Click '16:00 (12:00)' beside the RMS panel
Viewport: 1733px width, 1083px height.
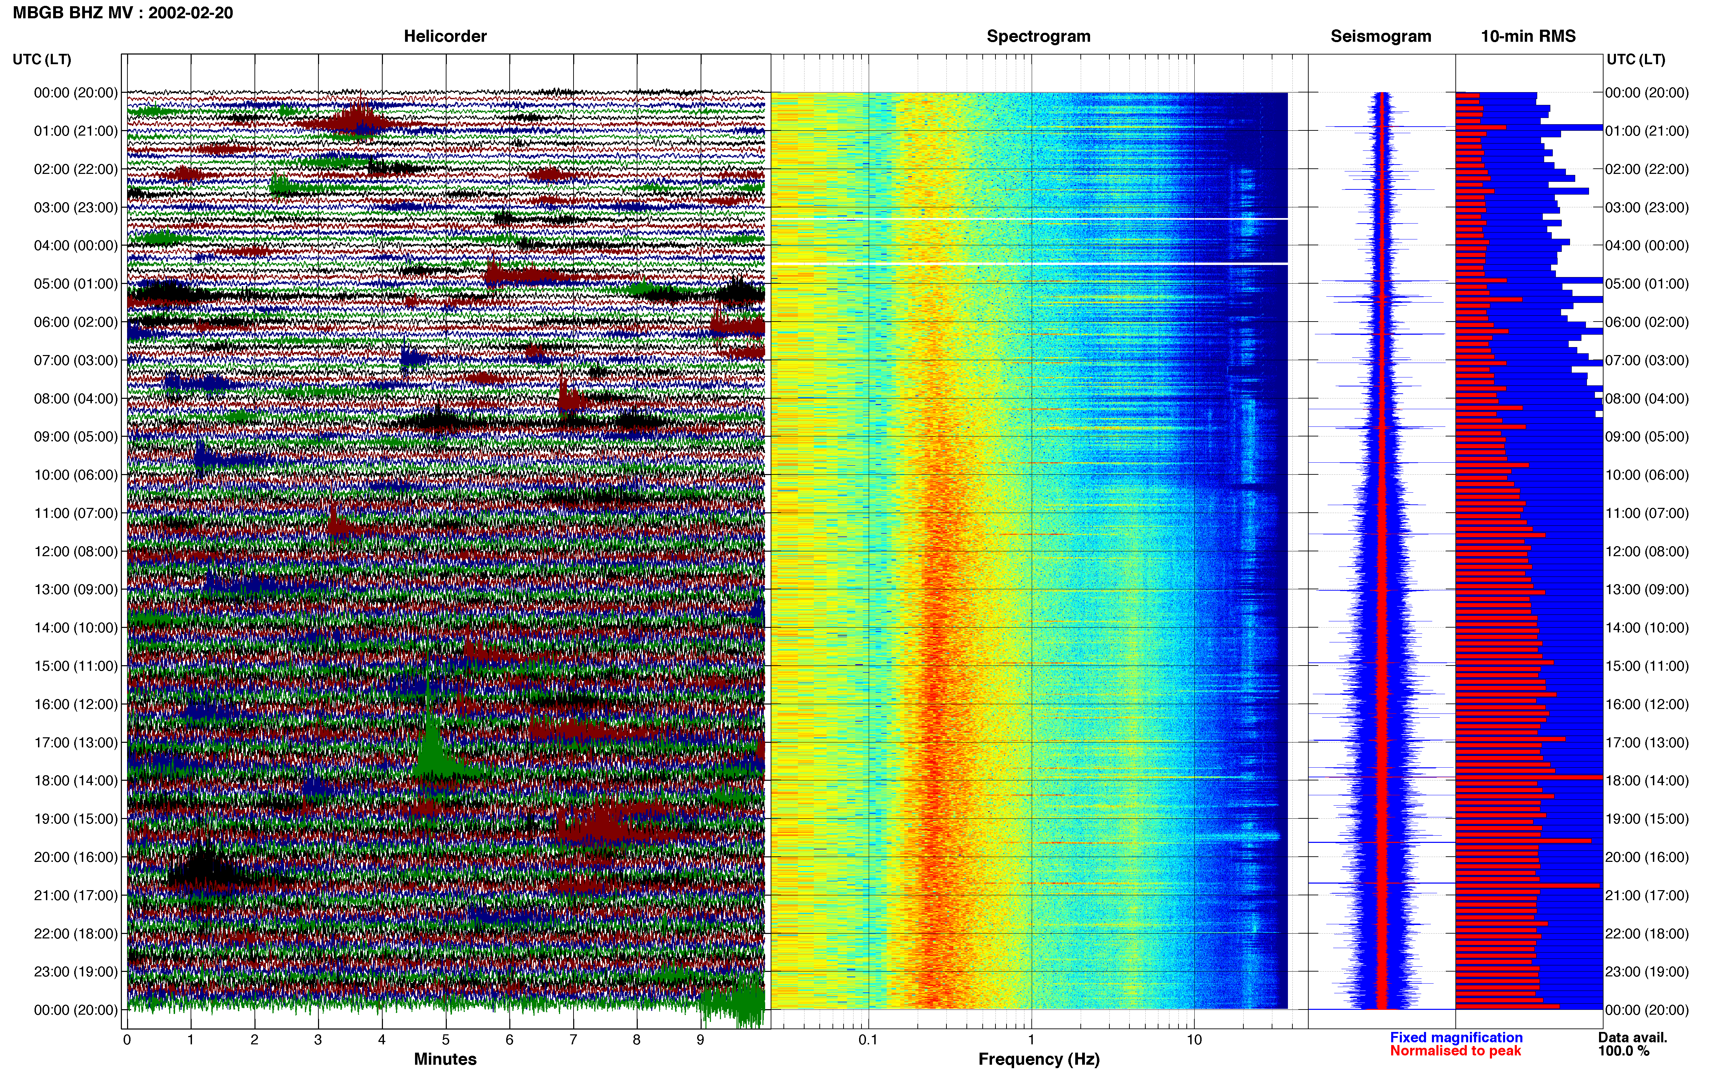pyautogui.click(x=1647, y=704)
